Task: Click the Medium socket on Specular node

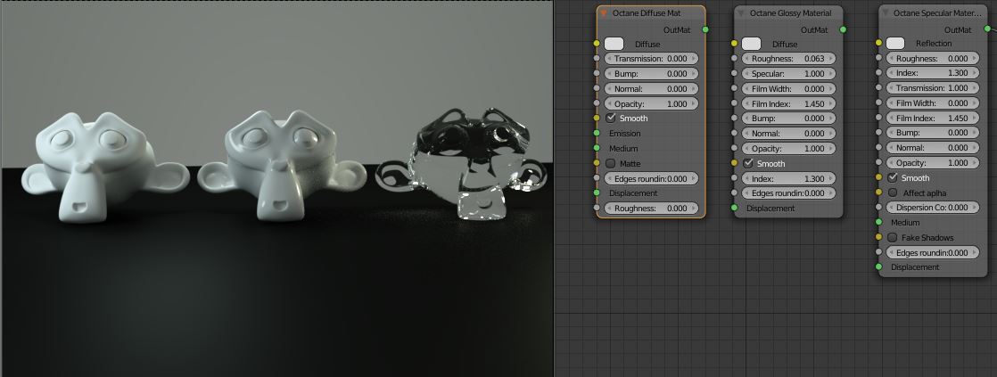Action: tap(879, 223)
